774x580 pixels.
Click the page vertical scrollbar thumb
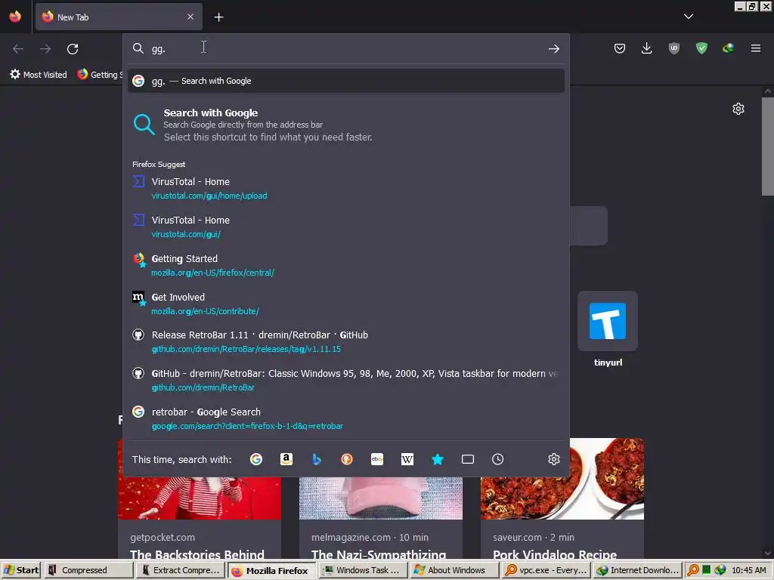(x=768, y=146)
